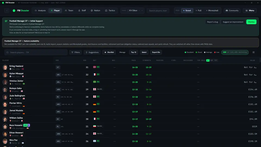Sort by the AGE column header
Screen dimensions: 261x147
(x=85, y=60)
